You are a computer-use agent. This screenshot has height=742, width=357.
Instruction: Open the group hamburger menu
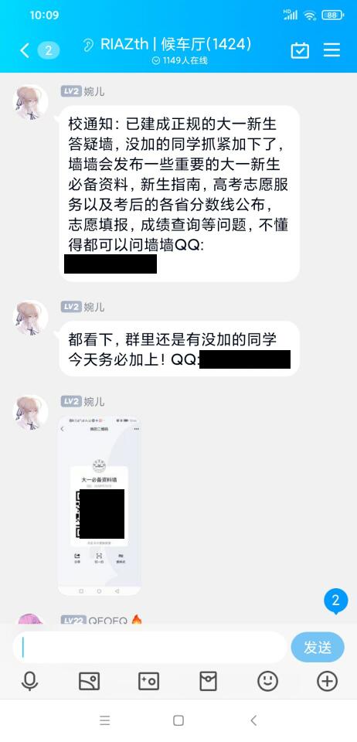332,50
